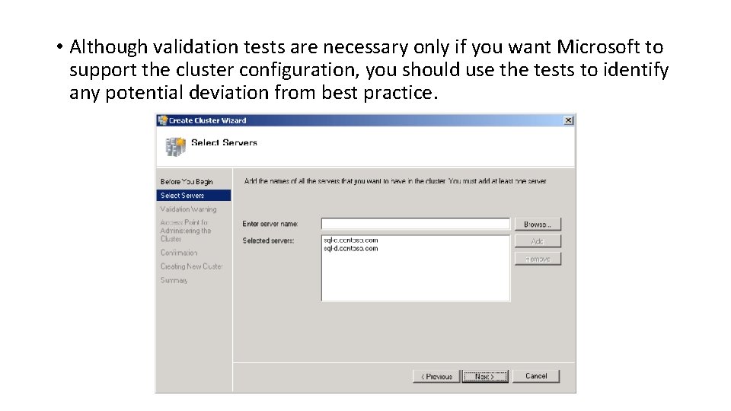The height and width of the screenshot is (411, 731).
Task: Click the Next button
Action: pyautogui.click(x=485, y=377)
